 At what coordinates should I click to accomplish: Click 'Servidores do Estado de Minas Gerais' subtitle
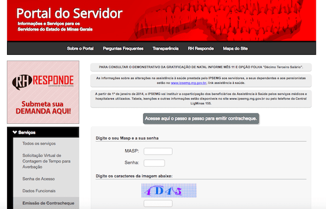click(x=55, y=29)
